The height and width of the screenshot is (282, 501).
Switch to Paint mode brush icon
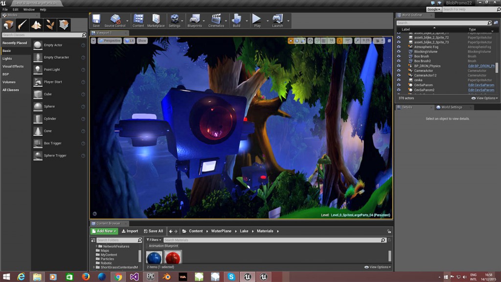click(22, 24)
